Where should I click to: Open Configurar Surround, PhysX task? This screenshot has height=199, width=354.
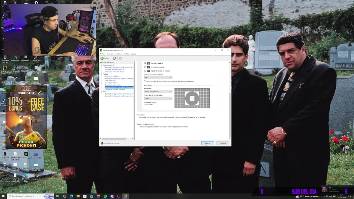tap(114, 72)
